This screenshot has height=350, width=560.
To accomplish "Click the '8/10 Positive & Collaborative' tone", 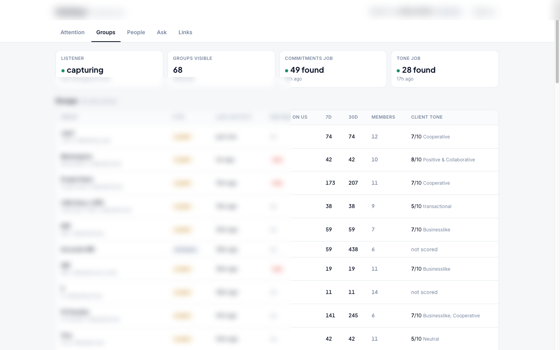I will 443,159.
